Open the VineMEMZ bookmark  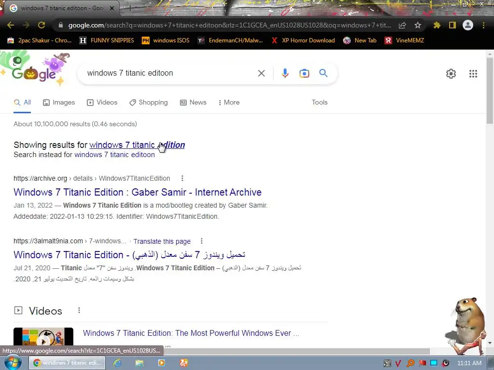point(404,40)
